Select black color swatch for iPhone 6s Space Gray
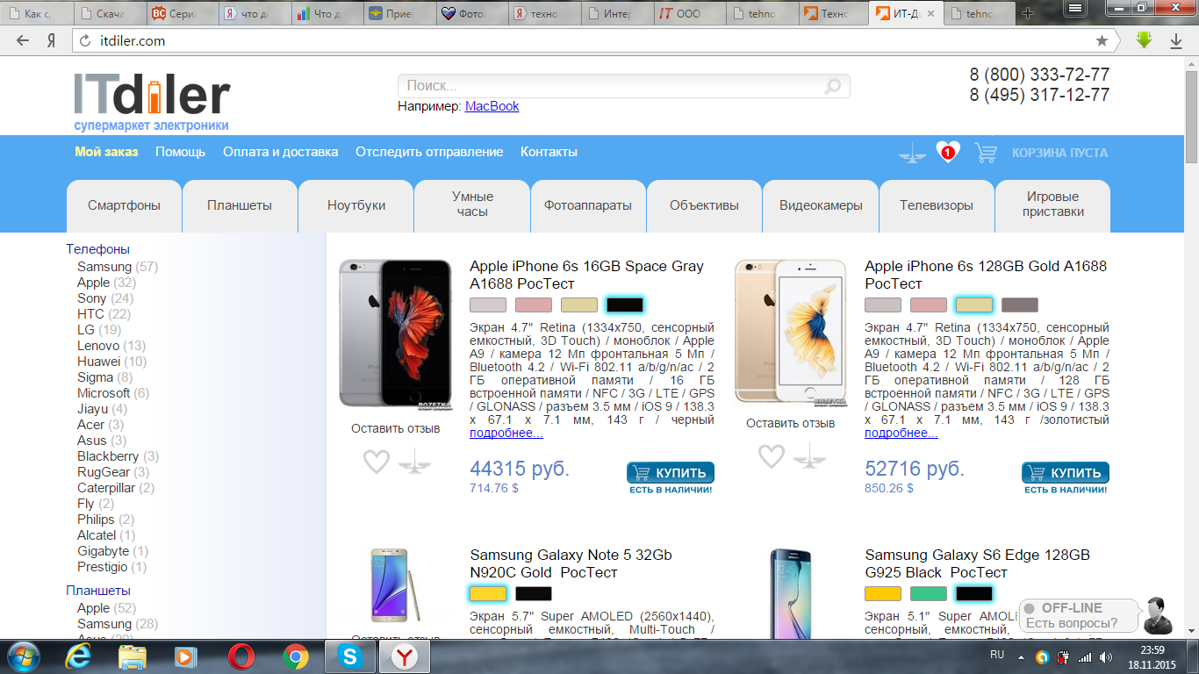The image size is (1199, 674). click(x=624, y=305)
